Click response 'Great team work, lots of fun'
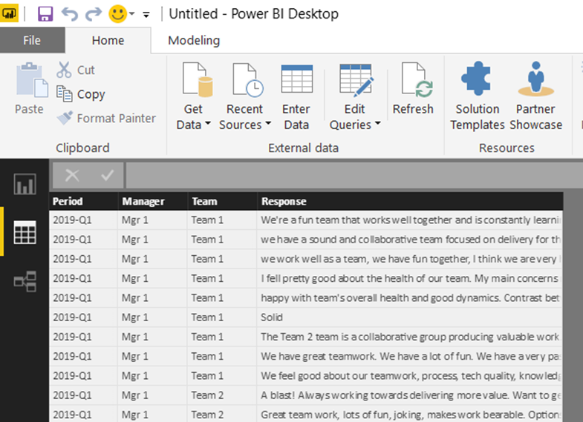This screenshot has height=422, width=583. point(409,414)
